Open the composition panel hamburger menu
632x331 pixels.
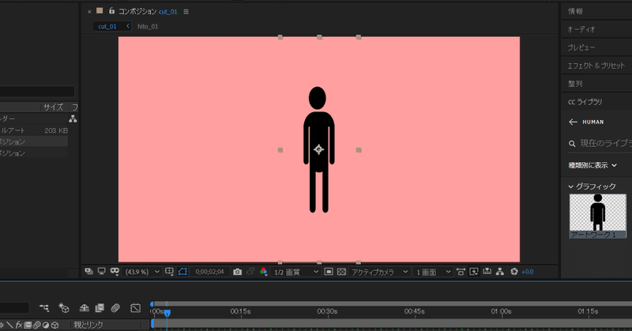[186, 12]
